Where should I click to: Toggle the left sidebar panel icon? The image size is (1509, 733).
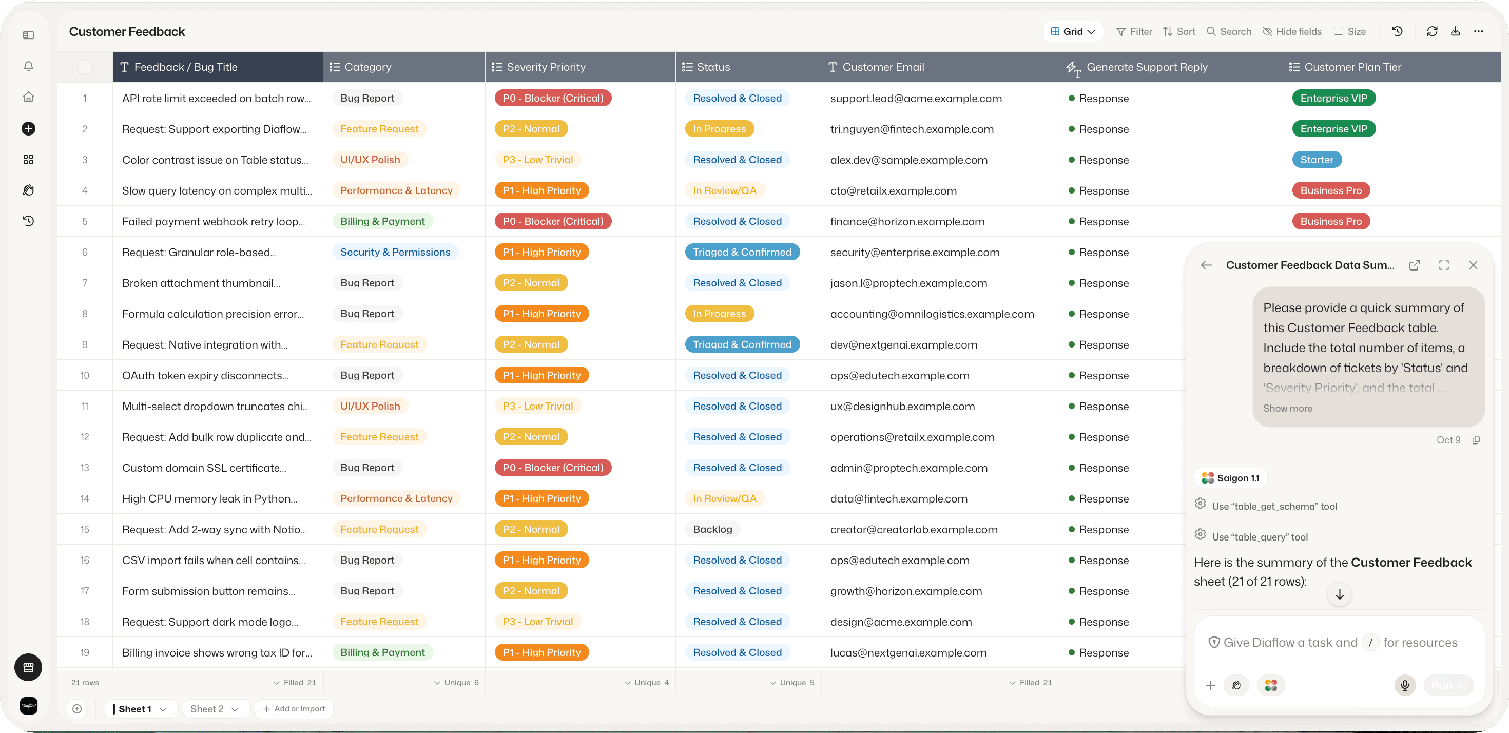28,35
